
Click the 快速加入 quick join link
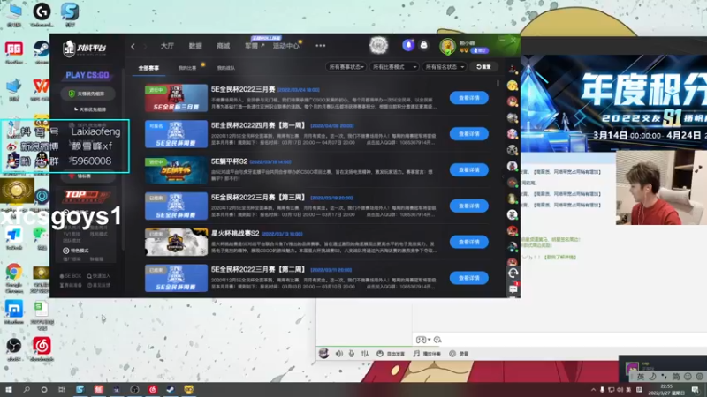(x=98, y=276)
